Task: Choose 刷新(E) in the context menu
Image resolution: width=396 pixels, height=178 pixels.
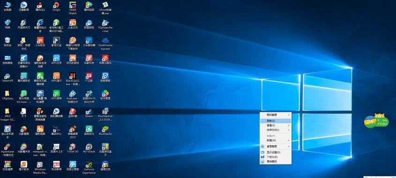Action: click(276, 121)
